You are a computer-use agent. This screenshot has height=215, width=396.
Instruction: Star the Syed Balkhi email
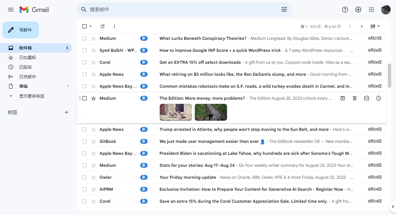click(x=94, y=50)
